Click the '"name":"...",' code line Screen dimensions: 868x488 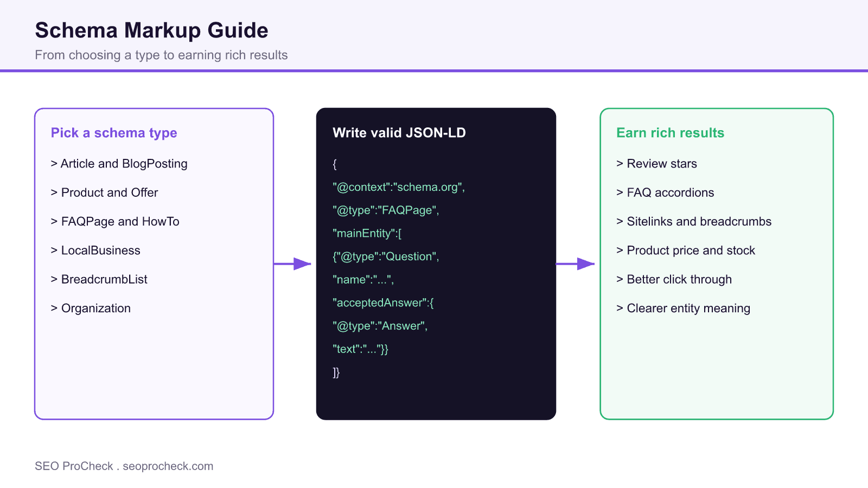click(x=363, y=280)
